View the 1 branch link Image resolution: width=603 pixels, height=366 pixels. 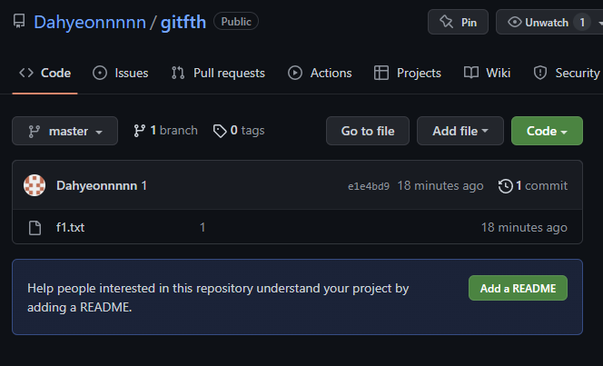[x=166, y=131]
